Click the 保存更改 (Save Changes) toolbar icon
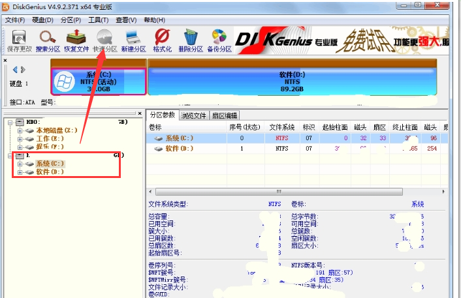The width and height of the screenshot is (461, 298). (x=18, y=39)
